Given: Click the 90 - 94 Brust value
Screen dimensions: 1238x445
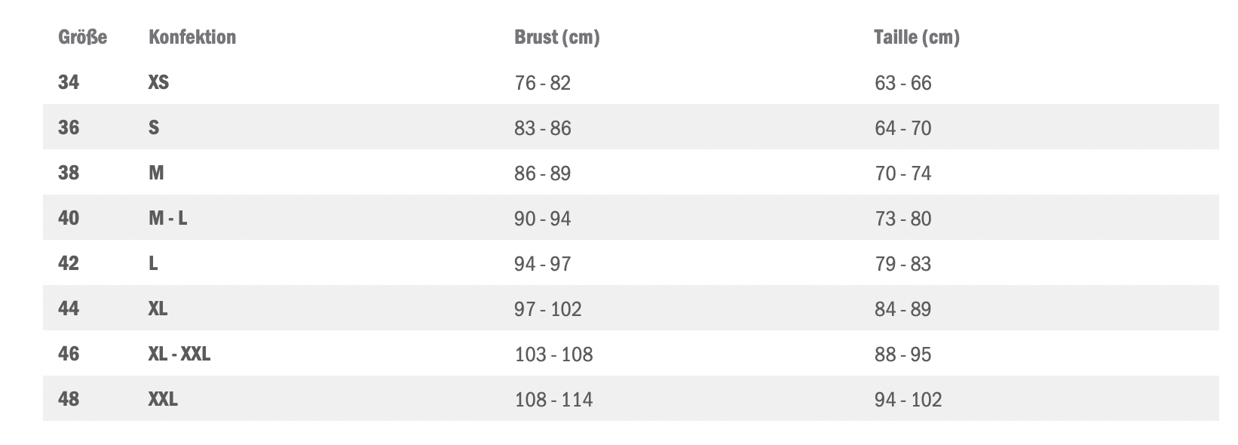Looking at the screenshot, I should coord(542,219).
